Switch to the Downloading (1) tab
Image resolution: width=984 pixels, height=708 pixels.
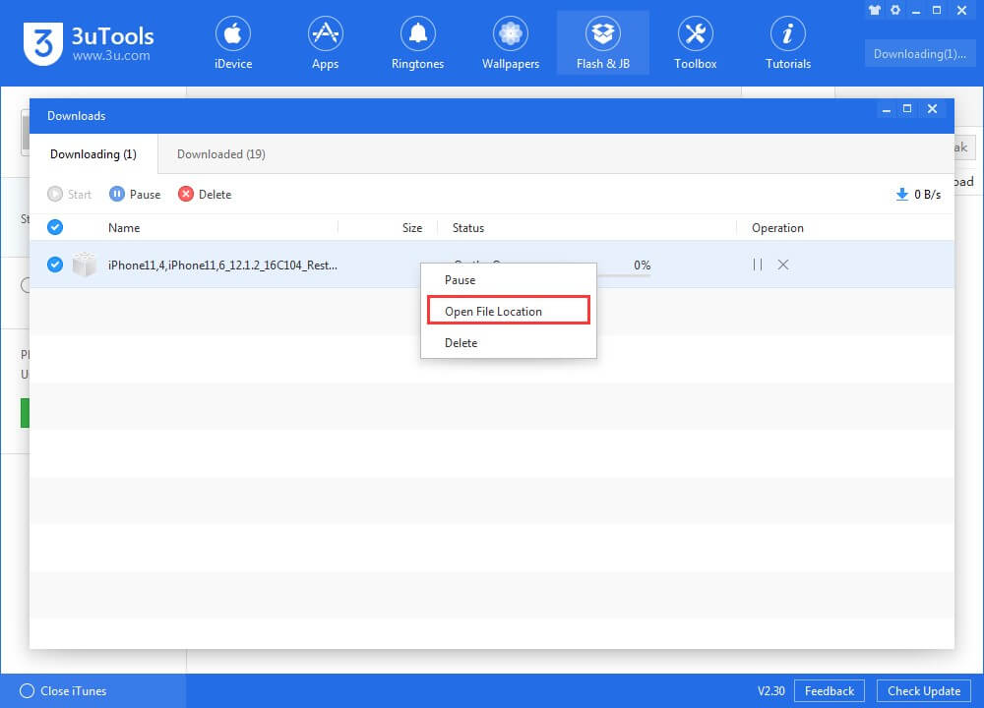click(93, 154)
